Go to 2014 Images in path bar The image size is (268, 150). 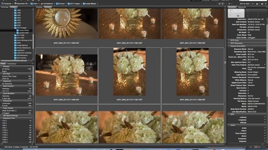point(74,3)
